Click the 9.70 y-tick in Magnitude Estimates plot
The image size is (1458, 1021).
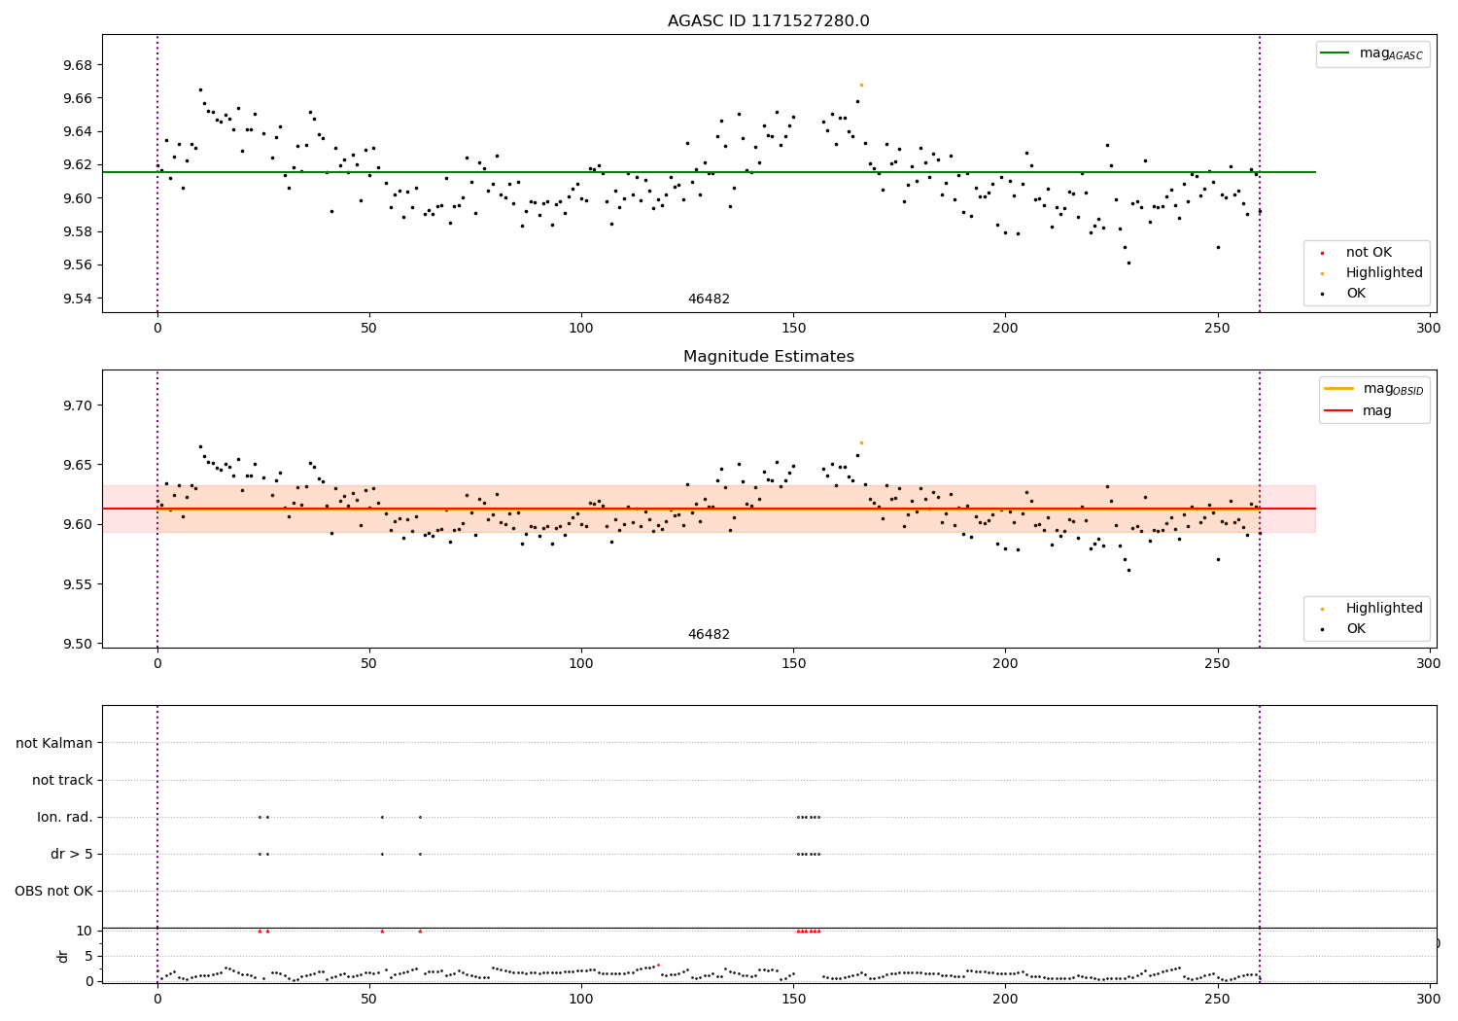(80, 405)
